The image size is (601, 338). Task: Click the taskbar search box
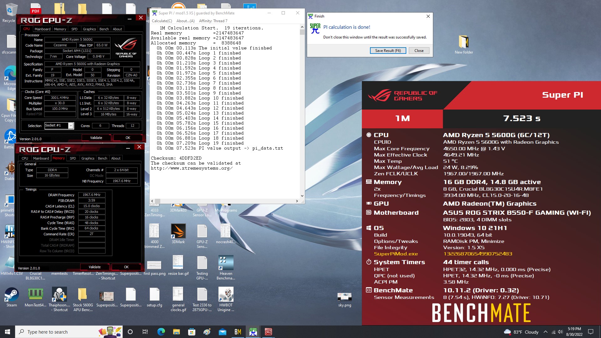pyautogui.click(x=69, y=332)
